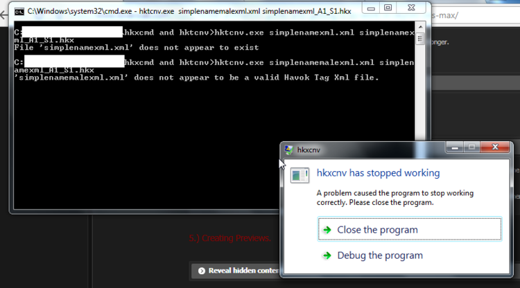
Task: Click the 'hkxcnv has stopped working' heading
Action: [x=378, y=173]
